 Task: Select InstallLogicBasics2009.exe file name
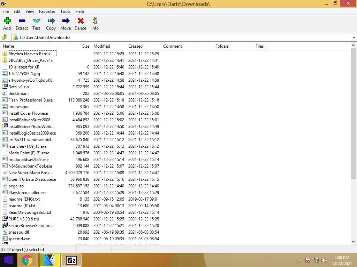point(32,133)
